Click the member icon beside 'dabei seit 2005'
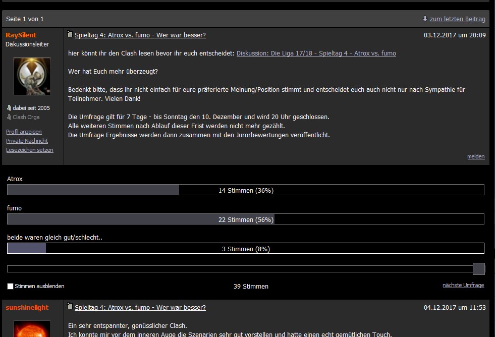Viewport: 495px width, 337px height. pyautogui.click(x=9, y=108)
